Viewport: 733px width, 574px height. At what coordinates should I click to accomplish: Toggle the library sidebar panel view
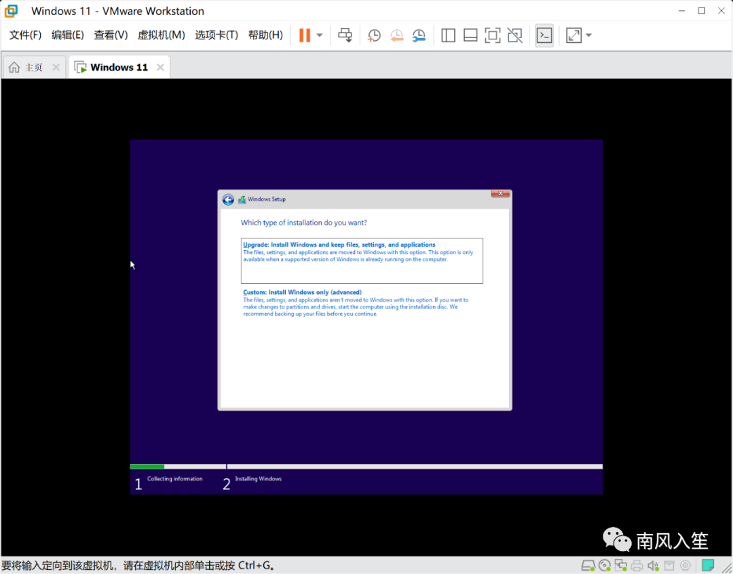click(x=448, y=35)
